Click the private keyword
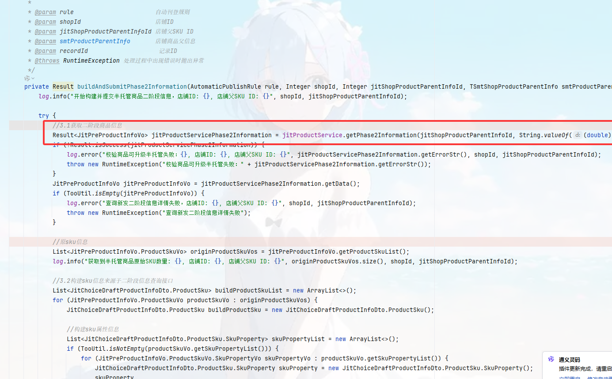The width and height of the screenshot is (612, 379). [37, 87]
